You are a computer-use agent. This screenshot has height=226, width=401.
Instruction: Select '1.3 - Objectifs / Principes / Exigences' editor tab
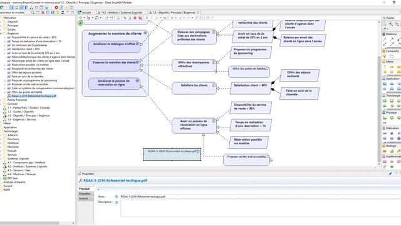pyautogui.click(x=174, y=13)
